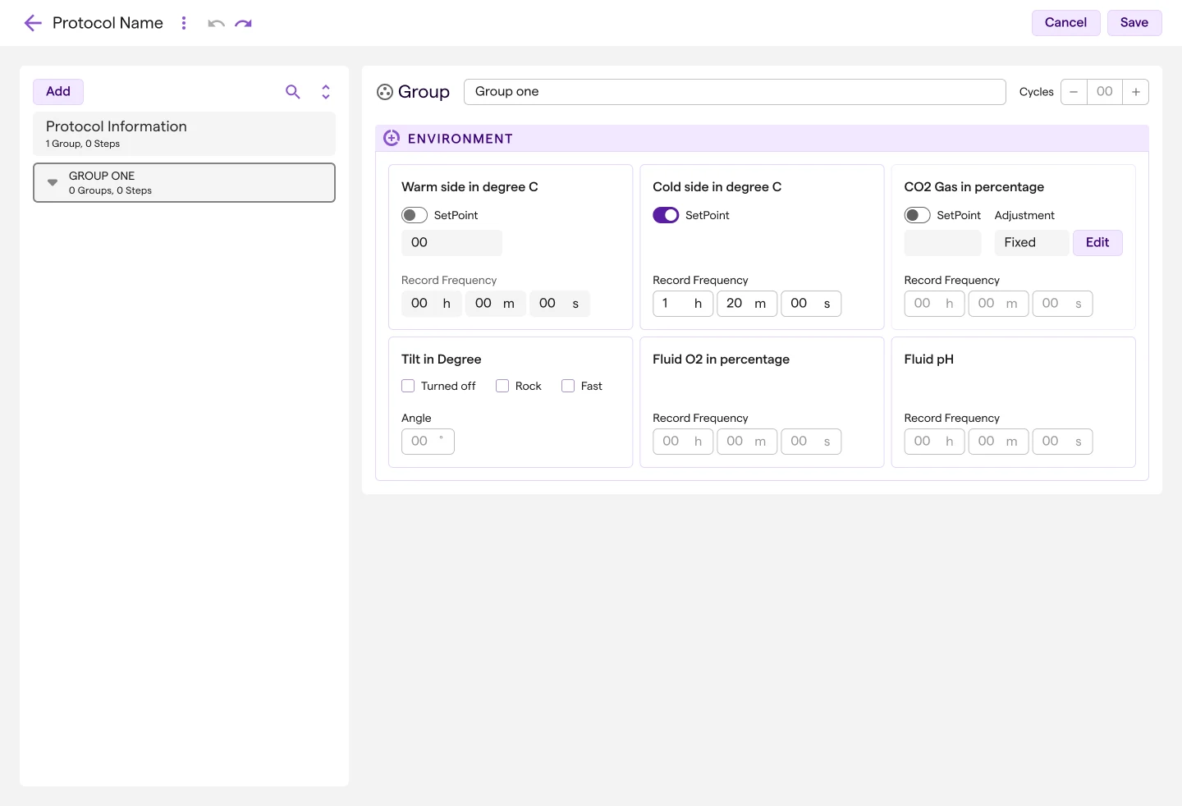Enable Warm side SetPoint toggle
1182x806 pixels.
pos(415,215)
